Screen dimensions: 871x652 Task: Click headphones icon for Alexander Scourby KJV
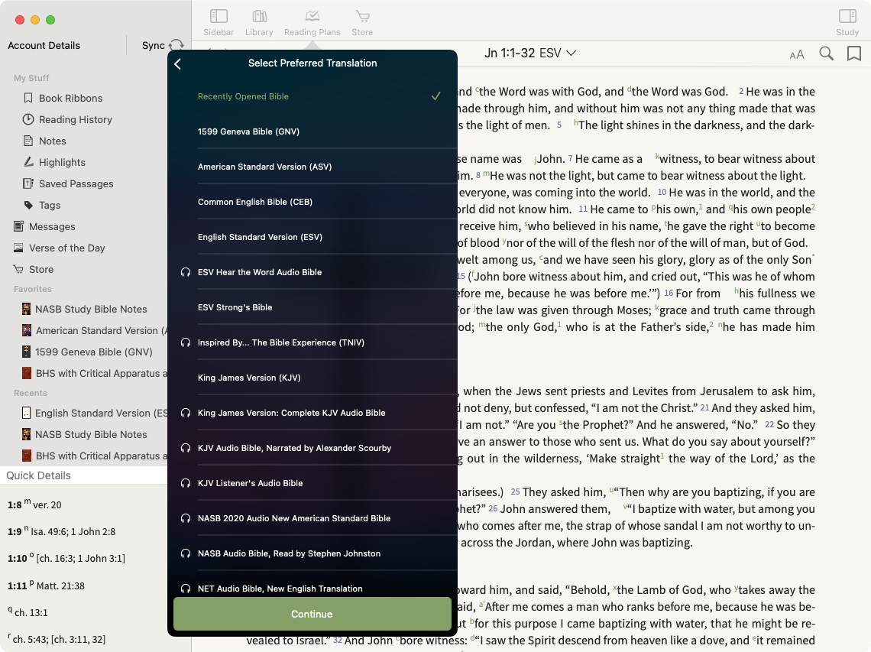pos(186,448)
